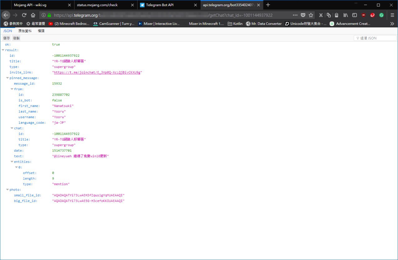Image resolution: width=398 pixels, height=260 pixels.
Task: Open the t.me joinchat invite link
Action: pos(97,72)
